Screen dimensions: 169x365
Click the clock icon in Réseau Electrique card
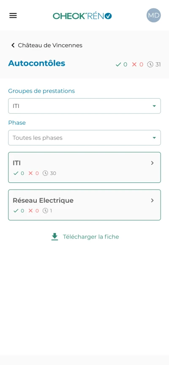pos(45,211)
